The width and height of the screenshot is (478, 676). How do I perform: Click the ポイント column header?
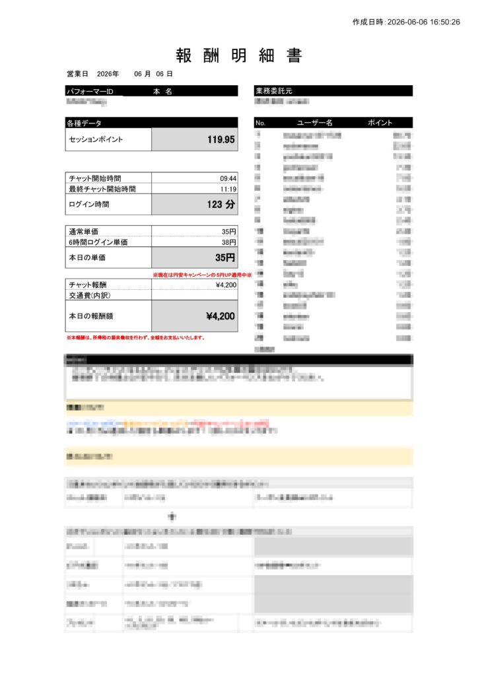380,123
